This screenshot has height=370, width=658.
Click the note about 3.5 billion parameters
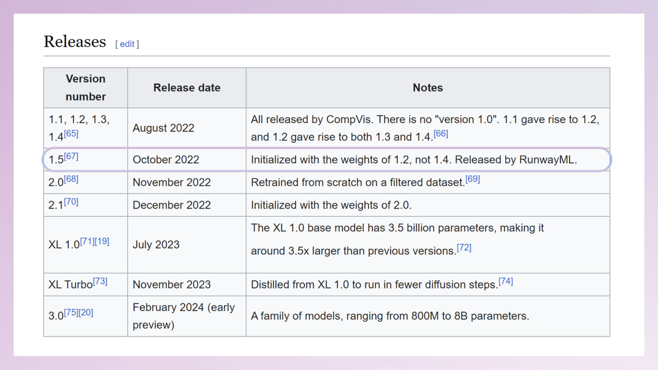[x=397, y=239]
